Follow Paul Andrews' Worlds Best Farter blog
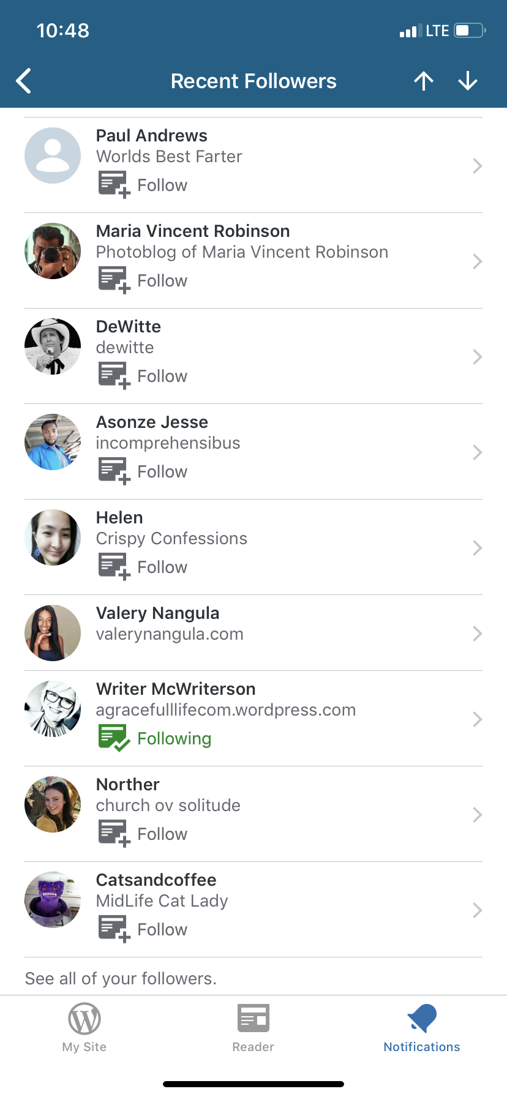Viewport: 507px width, 1097px height. [143, 184]
